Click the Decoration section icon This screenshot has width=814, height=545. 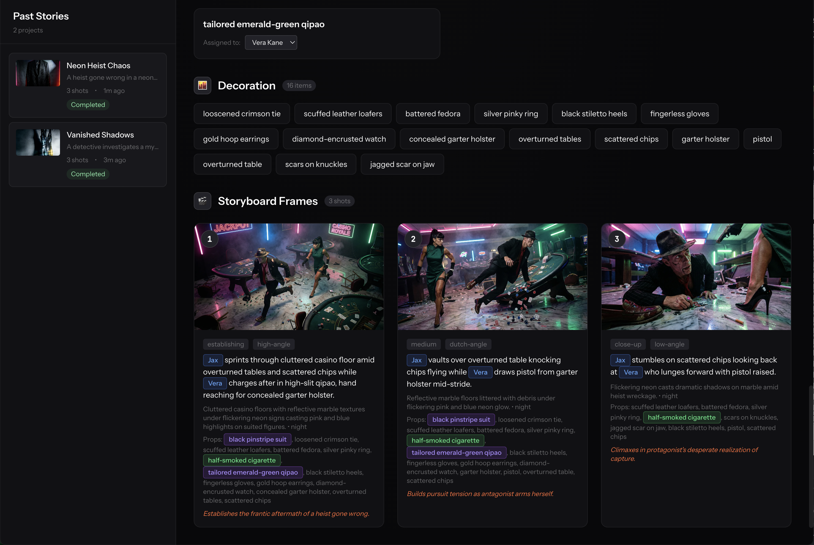[x=203, y=86]
